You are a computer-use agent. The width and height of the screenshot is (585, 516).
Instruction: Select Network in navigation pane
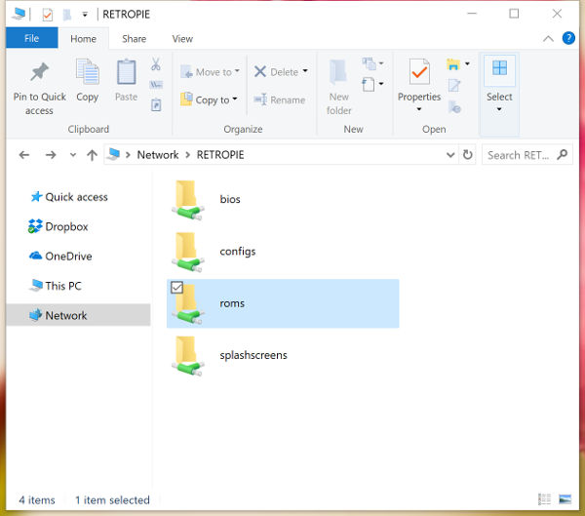click(x=78, y=315)
